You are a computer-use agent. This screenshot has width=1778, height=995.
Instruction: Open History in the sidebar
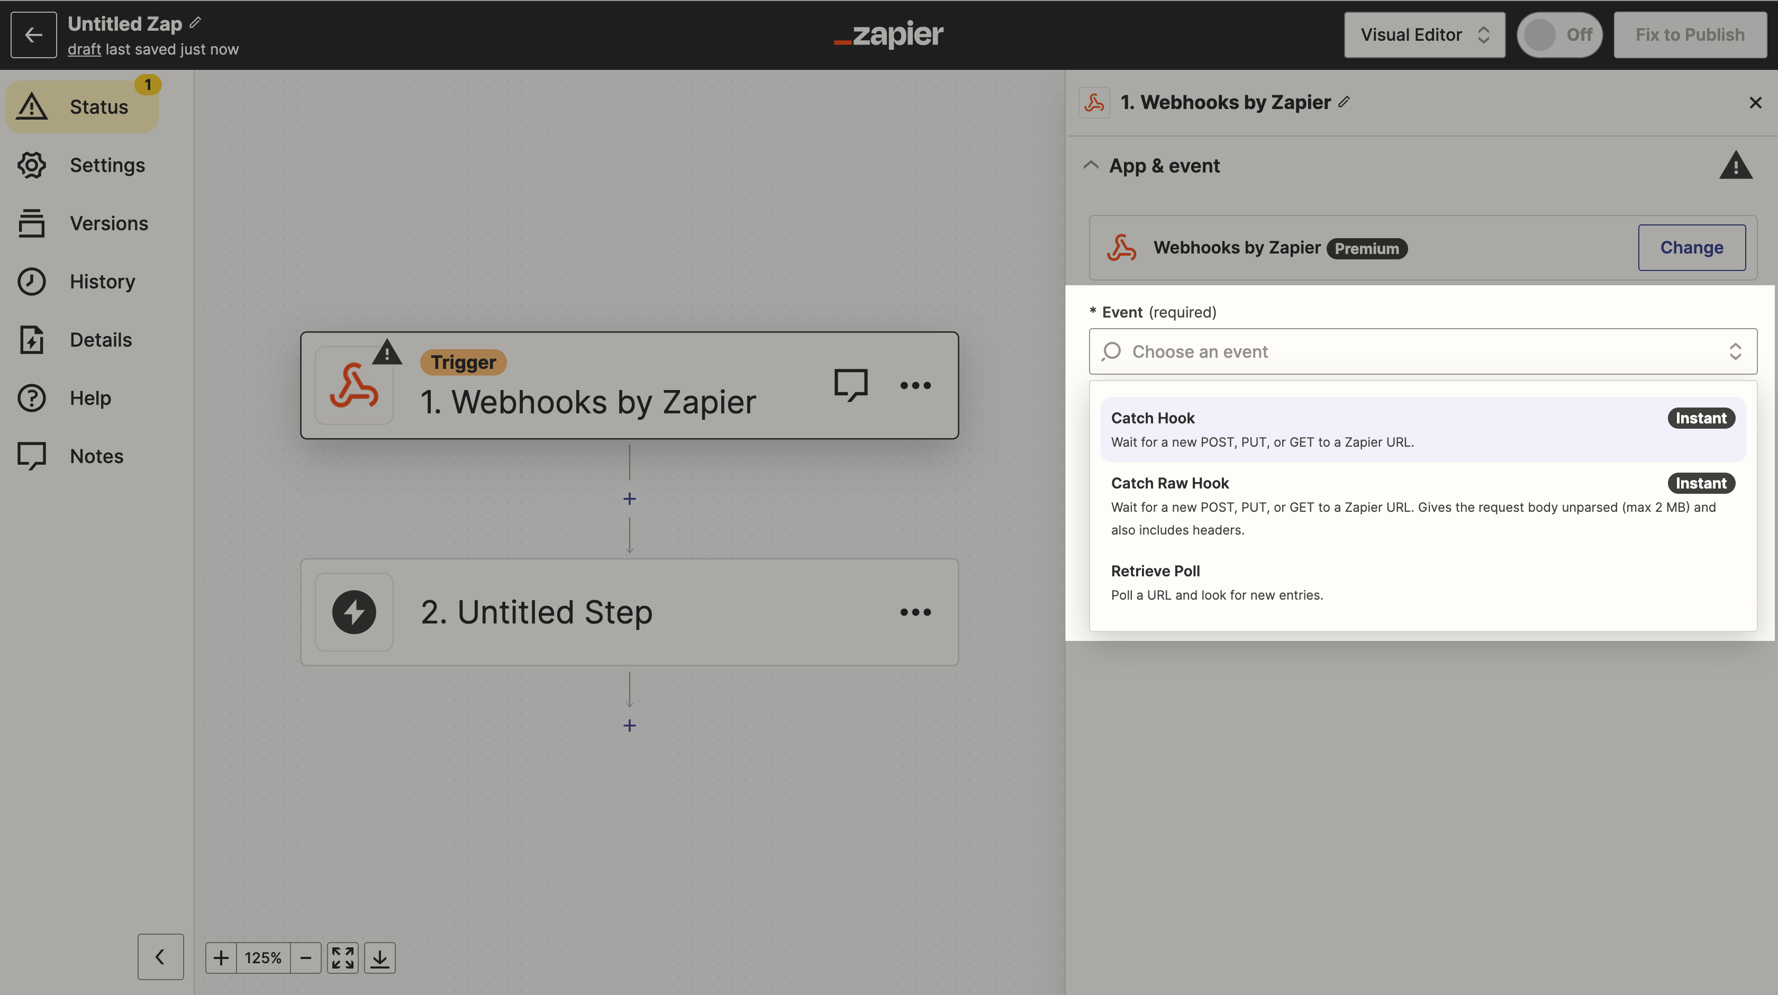(82, 282)
